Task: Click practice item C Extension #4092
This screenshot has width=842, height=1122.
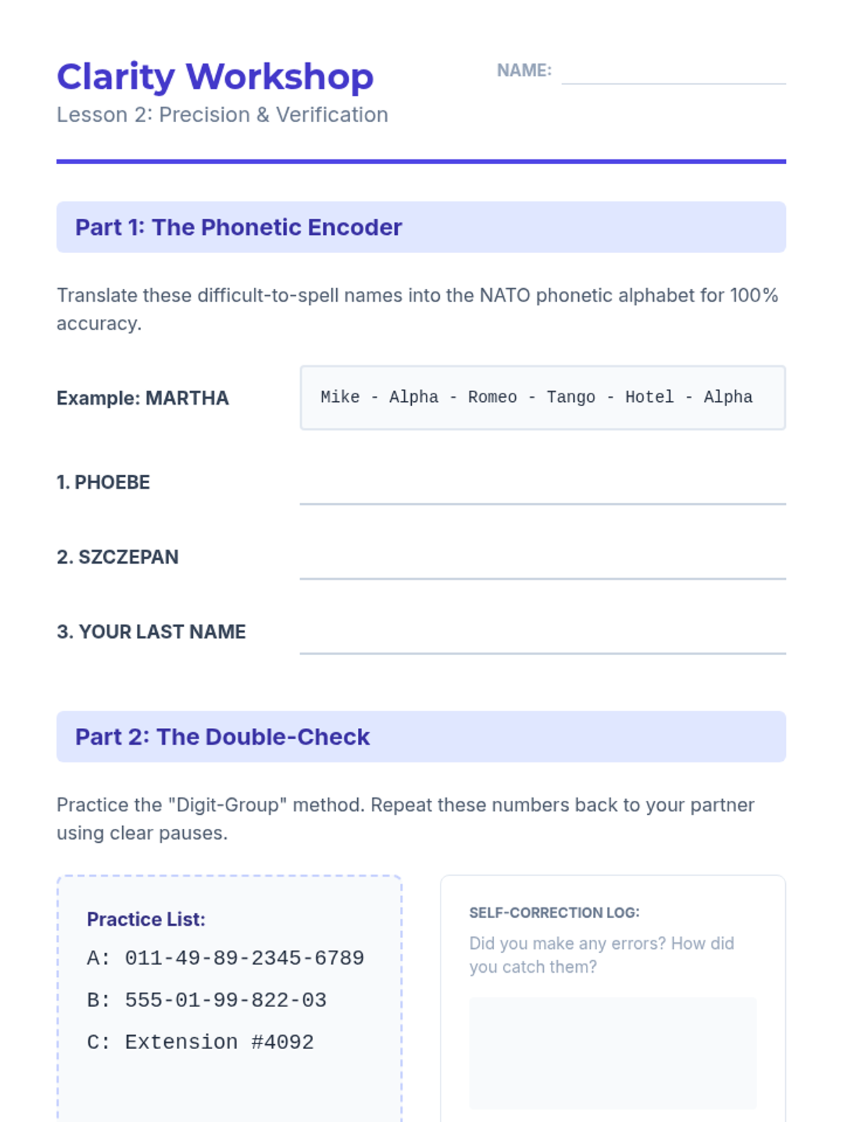Action: [x=200, y=1042]
